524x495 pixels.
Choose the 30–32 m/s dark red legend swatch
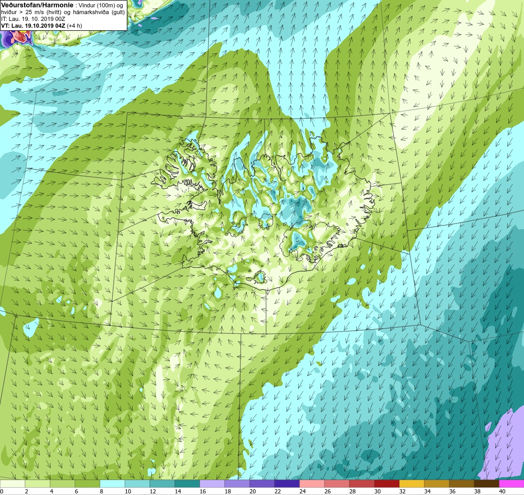click(387, 483)
